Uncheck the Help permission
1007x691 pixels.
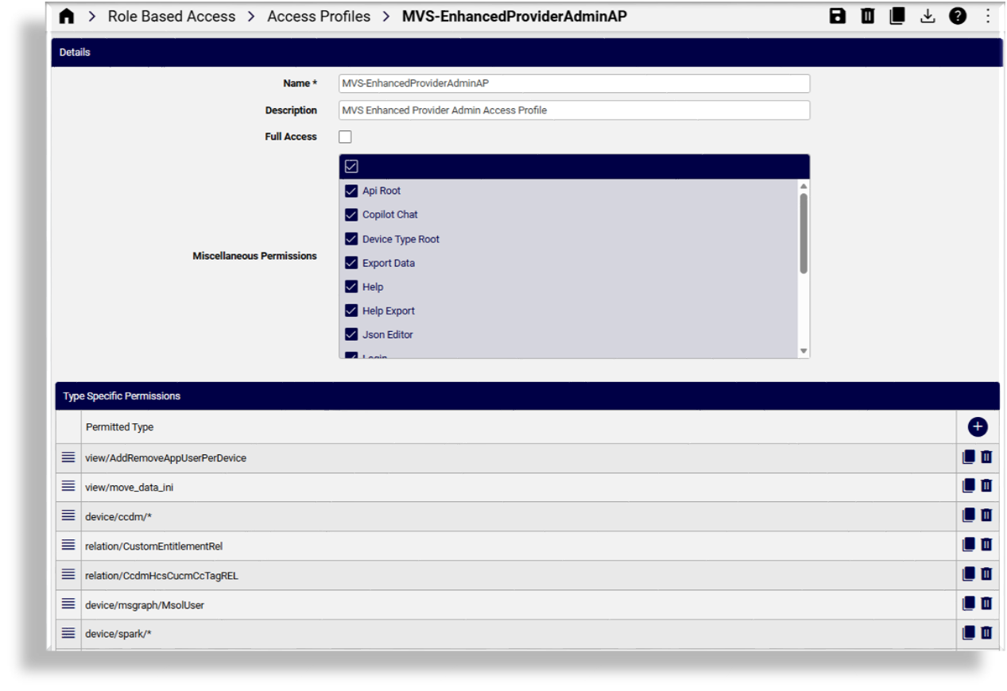pos(351,287)
